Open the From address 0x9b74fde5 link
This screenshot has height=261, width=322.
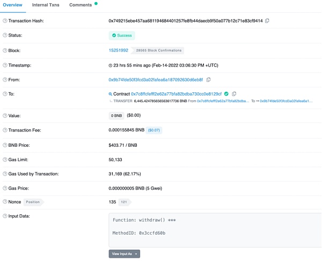(156, 79)
